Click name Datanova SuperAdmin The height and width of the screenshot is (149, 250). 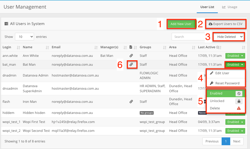pos(32,88)
